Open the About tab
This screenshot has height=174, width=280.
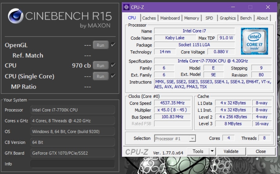(x=262, y=18)
